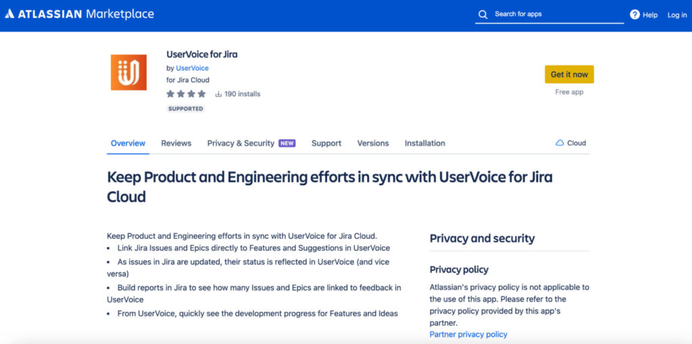Screen dimensions: 692x344
Task: Click the 190 installs text
Action: (243, 94)
